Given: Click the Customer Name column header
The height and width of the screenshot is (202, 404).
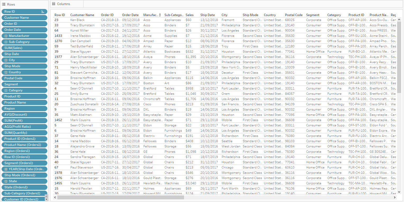Looking at the screenshot, I should (x=82, y=15).
